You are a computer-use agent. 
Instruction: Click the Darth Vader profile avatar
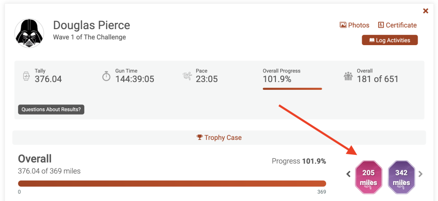coord(30,33)
